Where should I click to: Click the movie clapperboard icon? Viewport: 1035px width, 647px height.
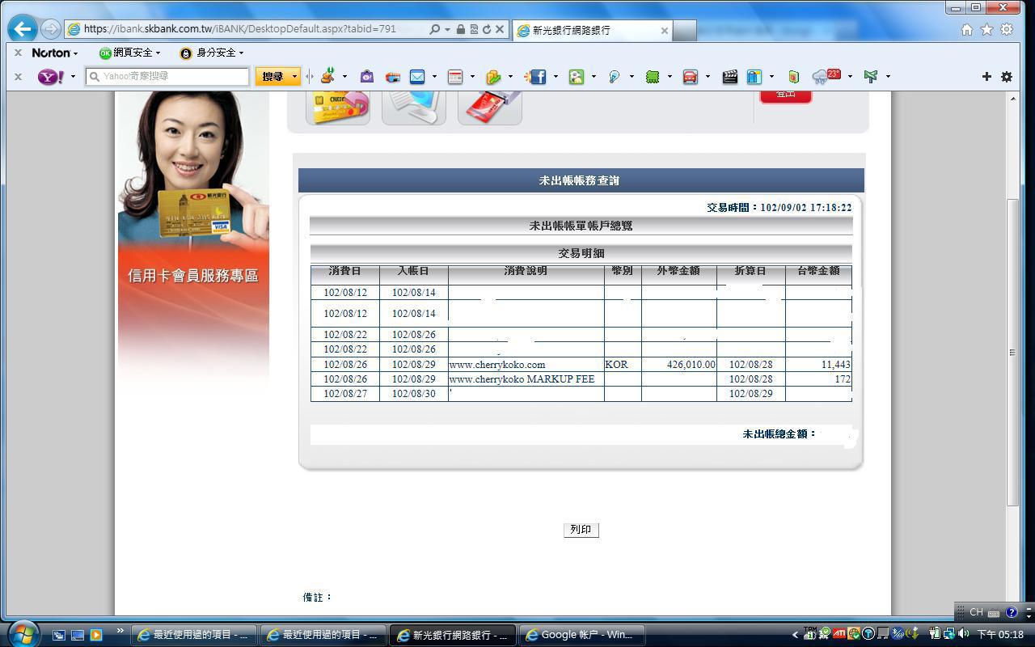point(730,77)
